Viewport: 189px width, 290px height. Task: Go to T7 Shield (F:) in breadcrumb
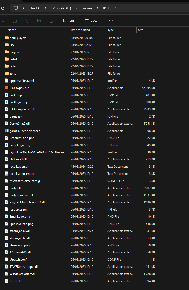pyautogui.click(x=61, y=8)
